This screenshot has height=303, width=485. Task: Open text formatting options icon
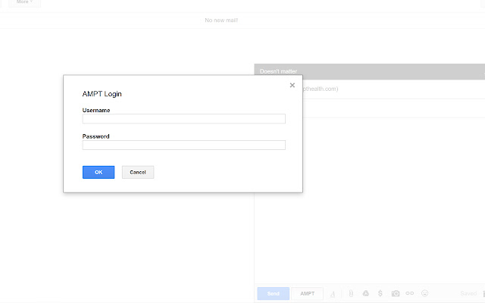333,294
